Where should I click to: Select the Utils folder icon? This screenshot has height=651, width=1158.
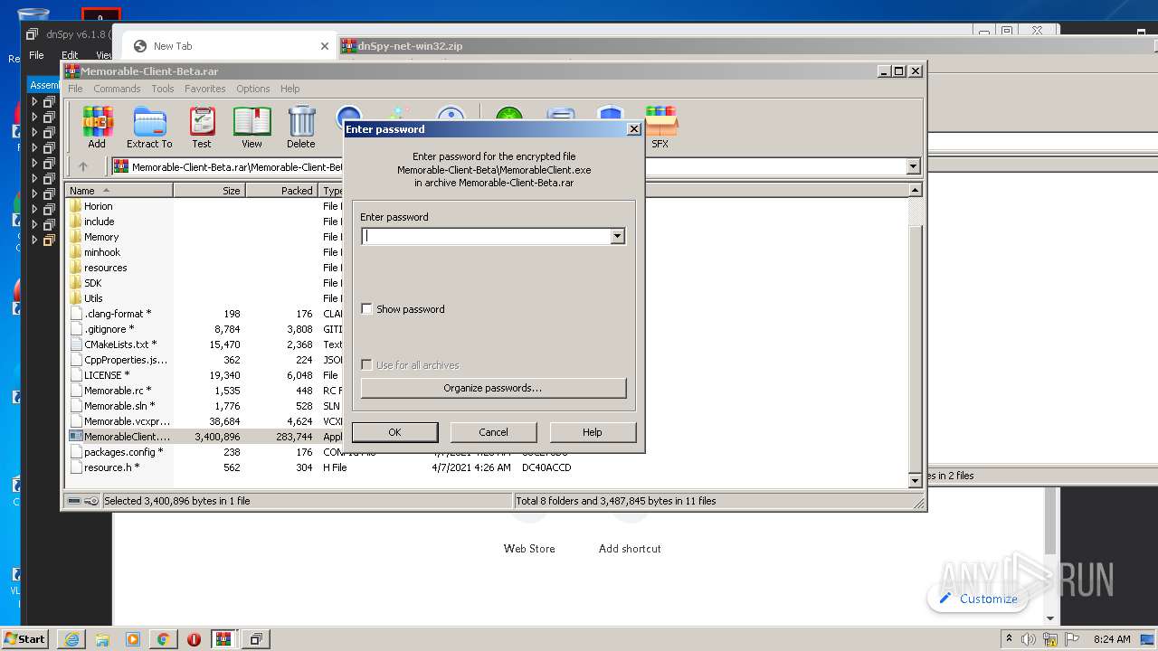coord(76,298)
